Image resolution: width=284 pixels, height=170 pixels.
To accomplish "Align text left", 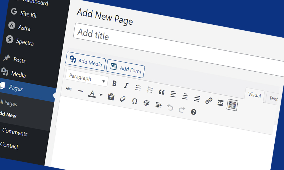I will click(173, 94).
